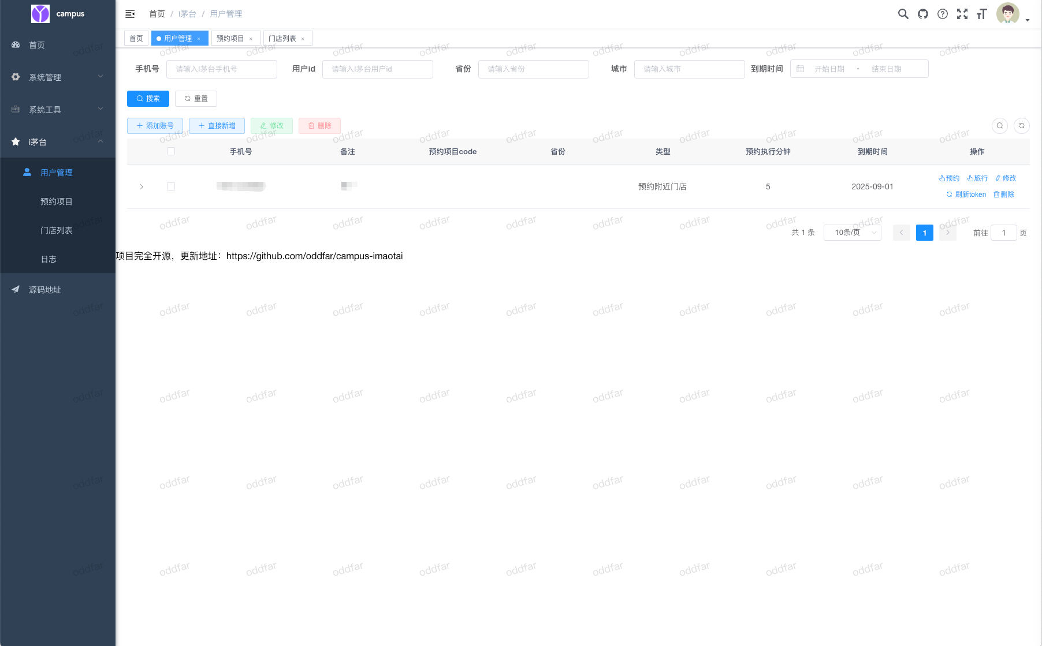Click the red 删除 toolbar button

319,126
